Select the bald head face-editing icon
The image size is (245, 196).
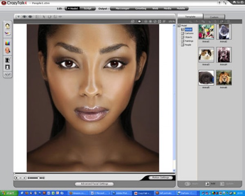pos(7,51)
